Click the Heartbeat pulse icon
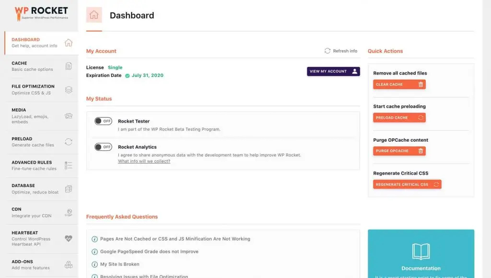The image size is (491, 278). [x=69, y=238]
